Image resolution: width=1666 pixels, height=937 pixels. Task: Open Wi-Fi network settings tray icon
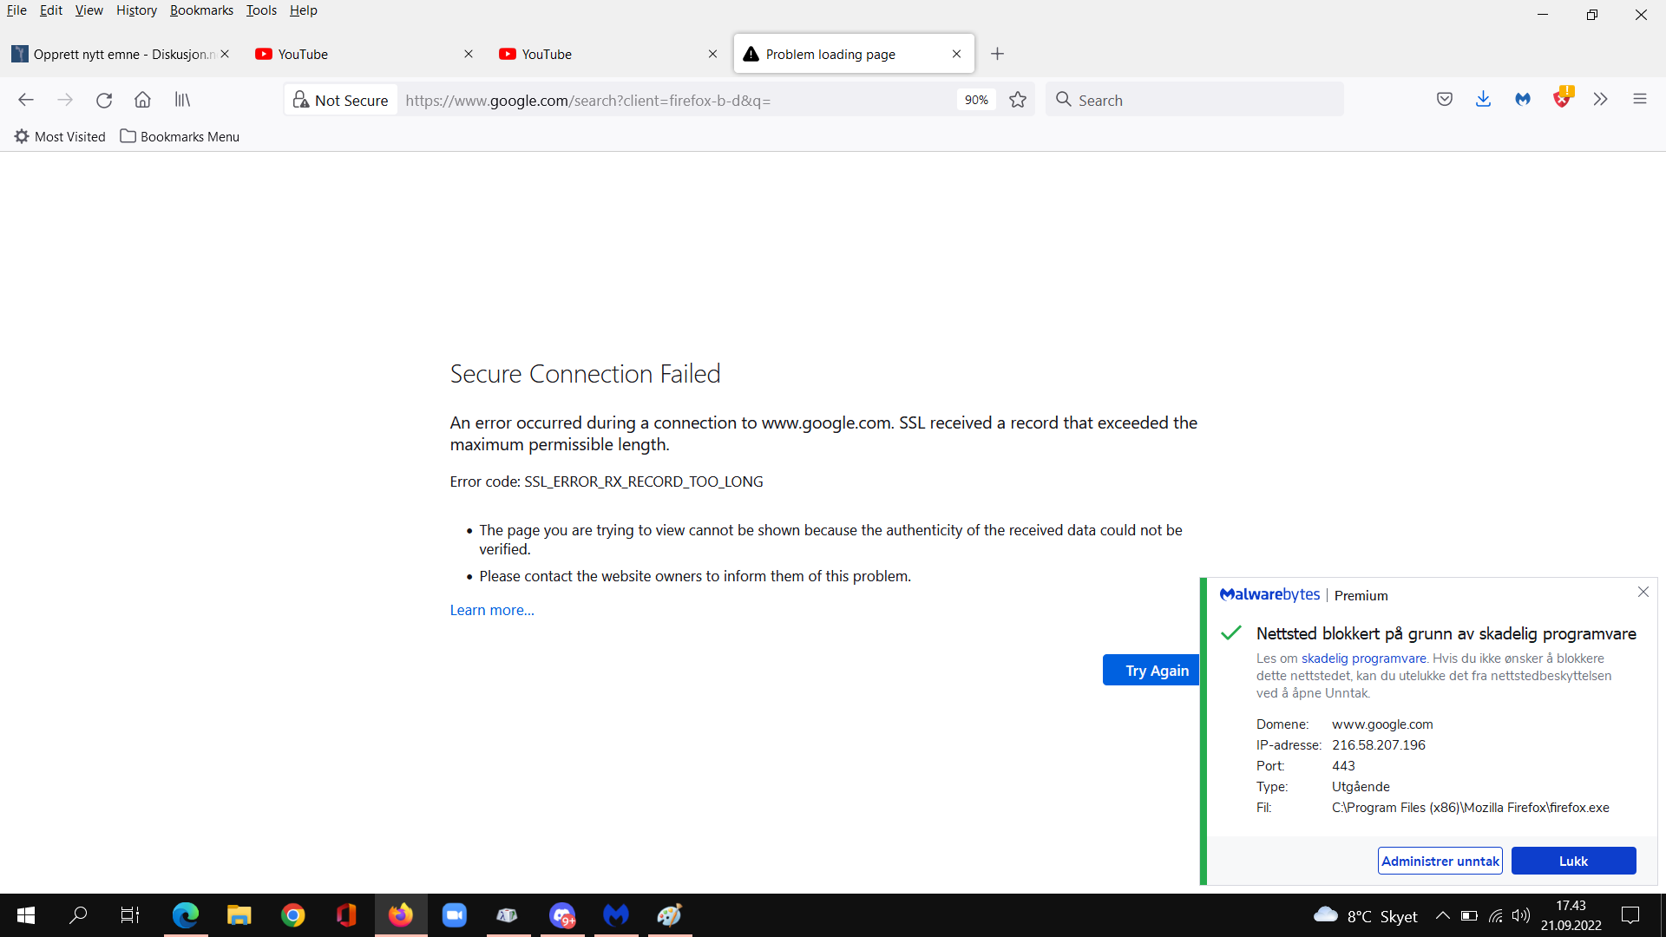click(x=1496, y=915)
